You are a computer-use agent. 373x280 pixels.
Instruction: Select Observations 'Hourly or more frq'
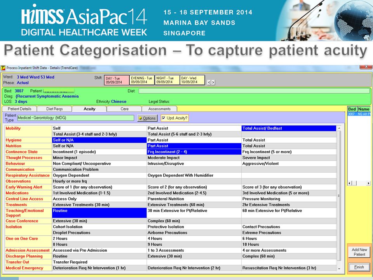99,181
